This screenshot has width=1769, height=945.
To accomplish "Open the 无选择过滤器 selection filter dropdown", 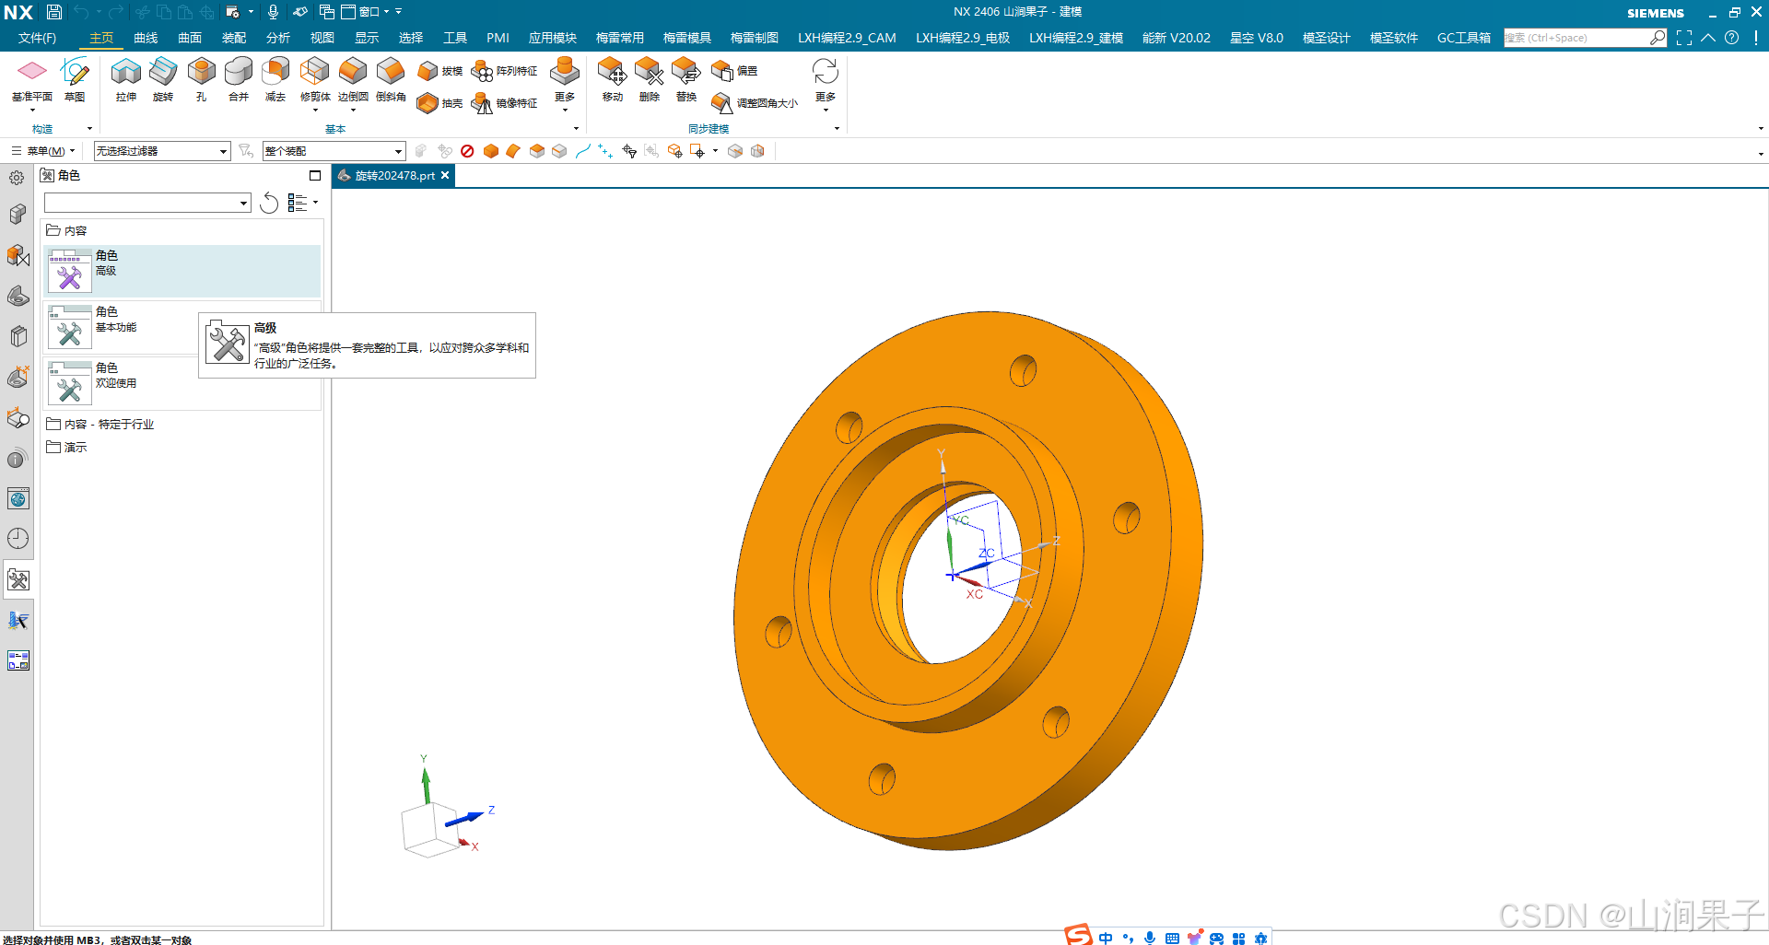I will tap(162, 151).
